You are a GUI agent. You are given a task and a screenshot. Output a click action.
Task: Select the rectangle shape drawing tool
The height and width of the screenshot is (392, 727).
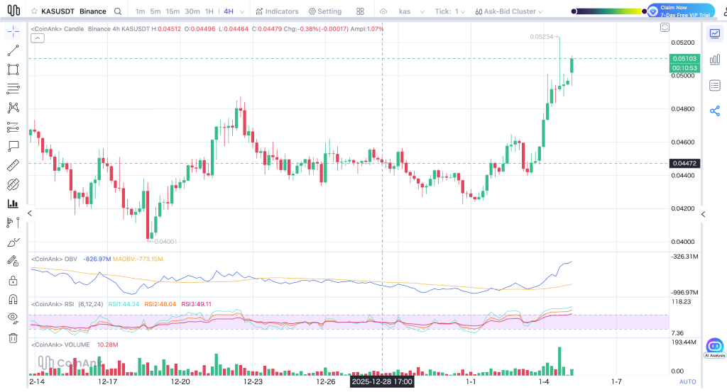[x=13, y=69]
